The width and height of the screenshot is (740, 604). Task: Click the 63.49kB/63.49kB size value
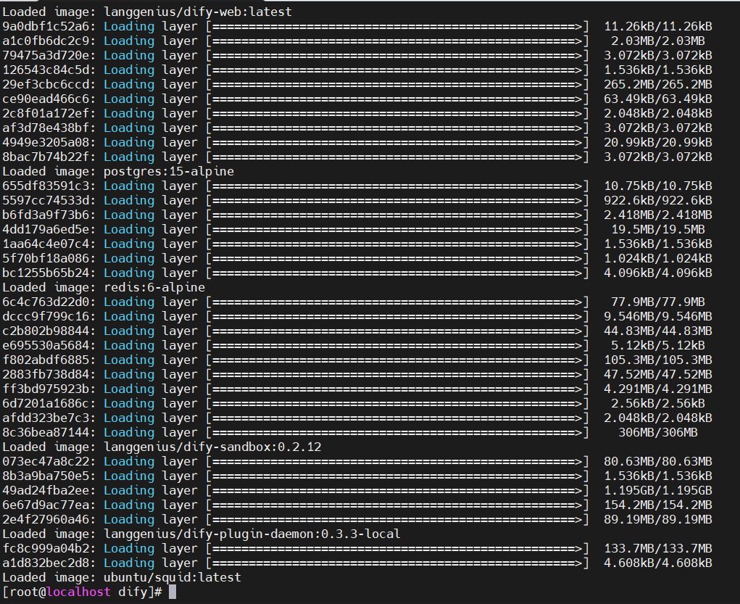658,99
